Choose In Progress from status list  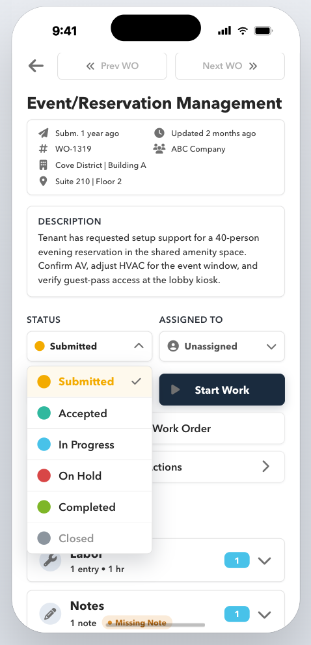click(x=90, y=445)
